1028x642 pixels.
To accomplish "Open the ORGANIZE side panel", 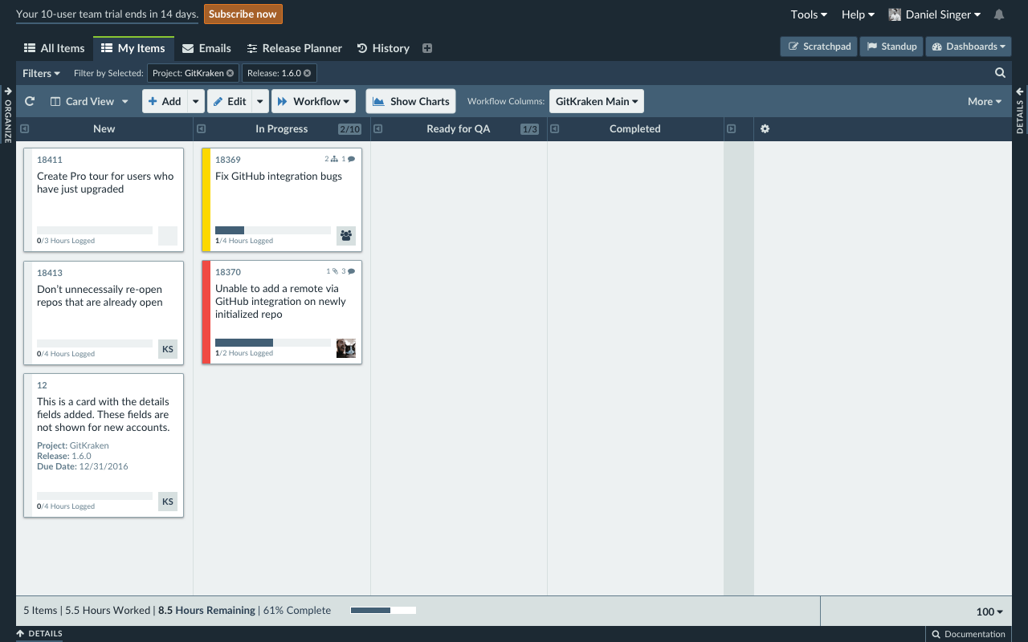I will point(8,115).
